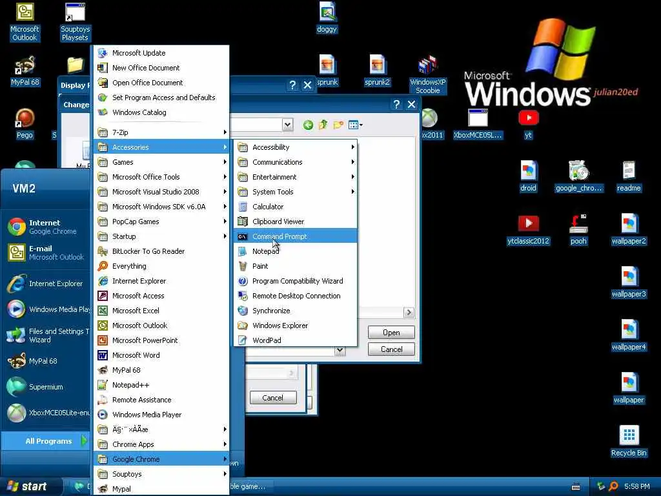Viewport: 661px width, 496px height.
Task: Click the Start button
Action: (x=32, y=486)
